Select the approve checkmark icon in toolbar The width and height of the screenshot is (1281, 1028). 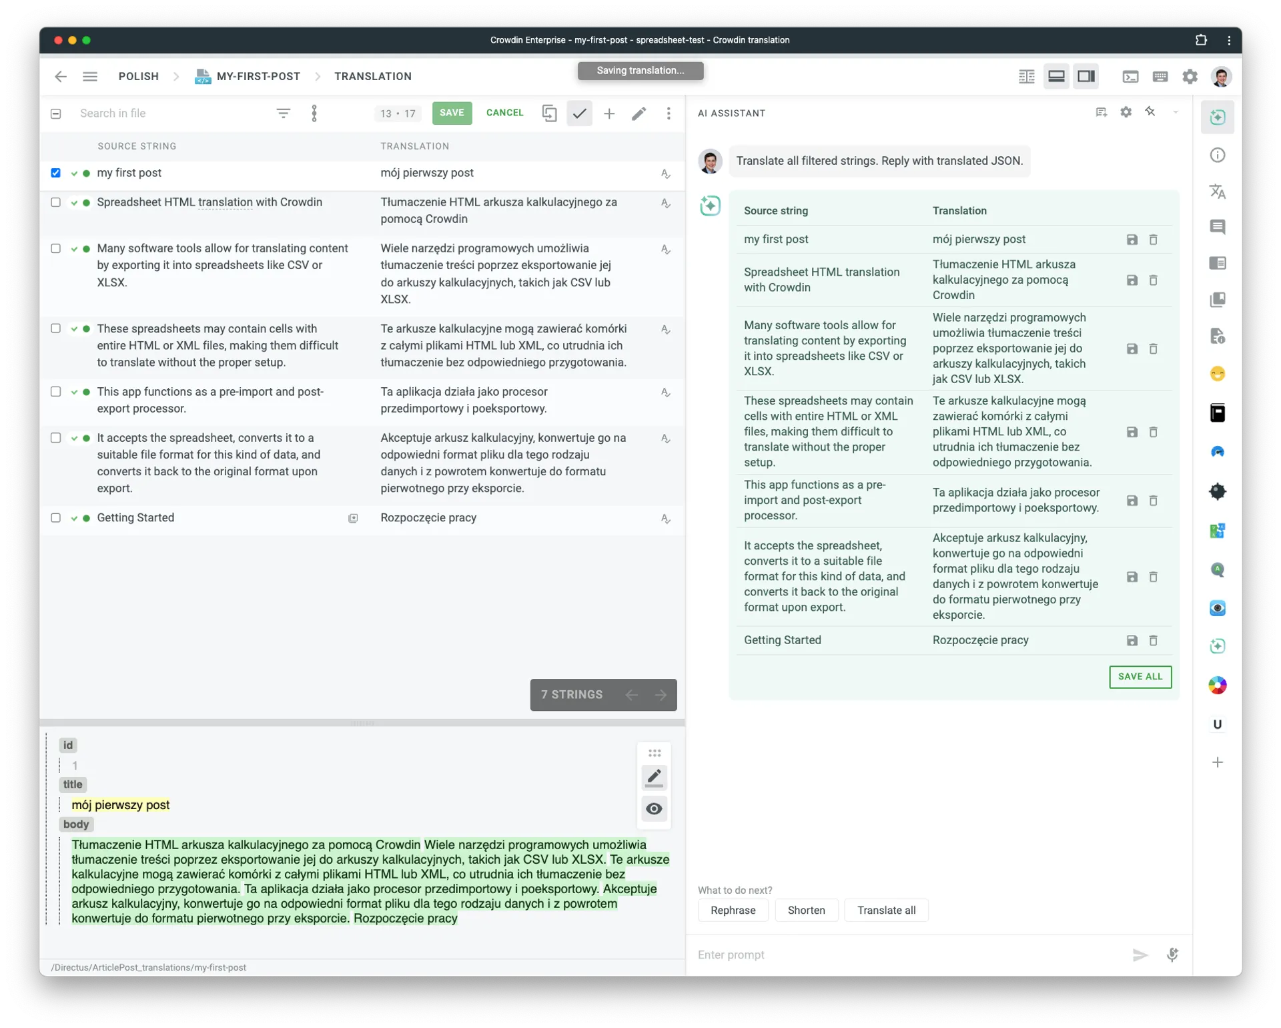pyautogui.click(x=579, y=113)
